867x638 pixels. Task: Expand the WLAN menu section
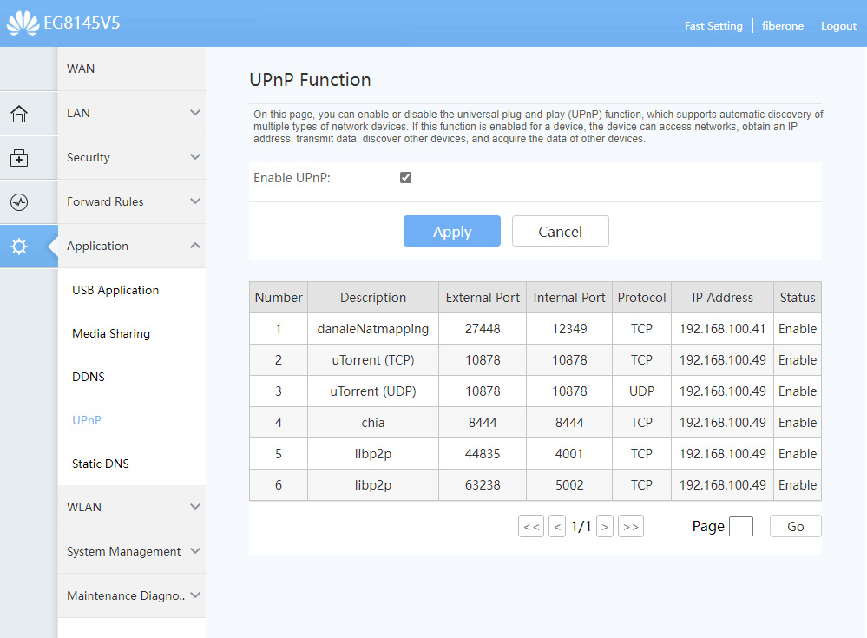point(131,507)
